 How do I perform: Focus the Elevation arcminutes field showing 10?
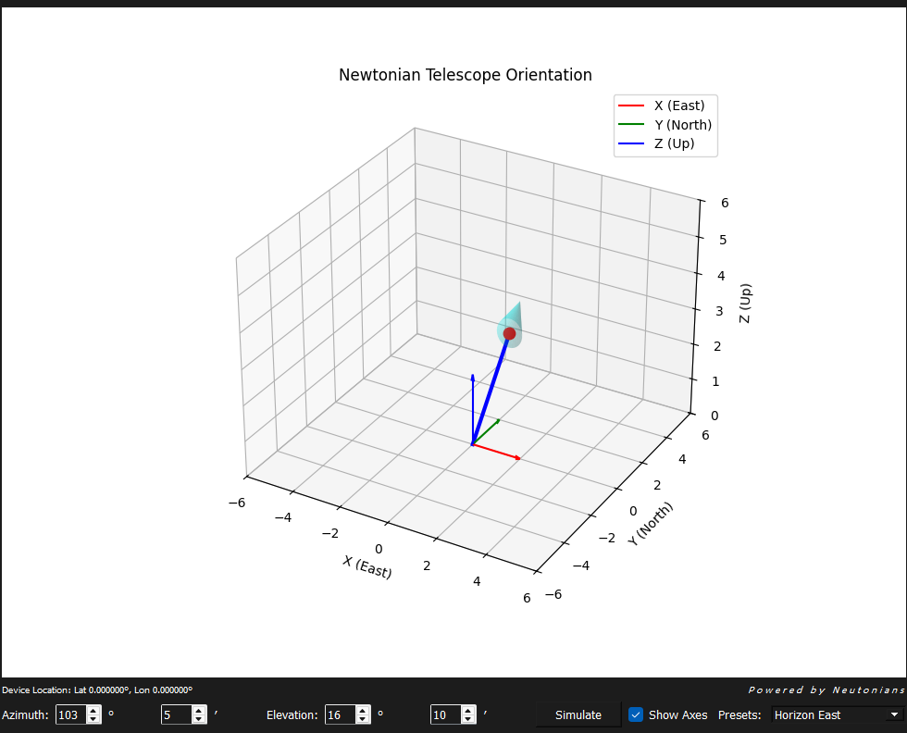444,714
